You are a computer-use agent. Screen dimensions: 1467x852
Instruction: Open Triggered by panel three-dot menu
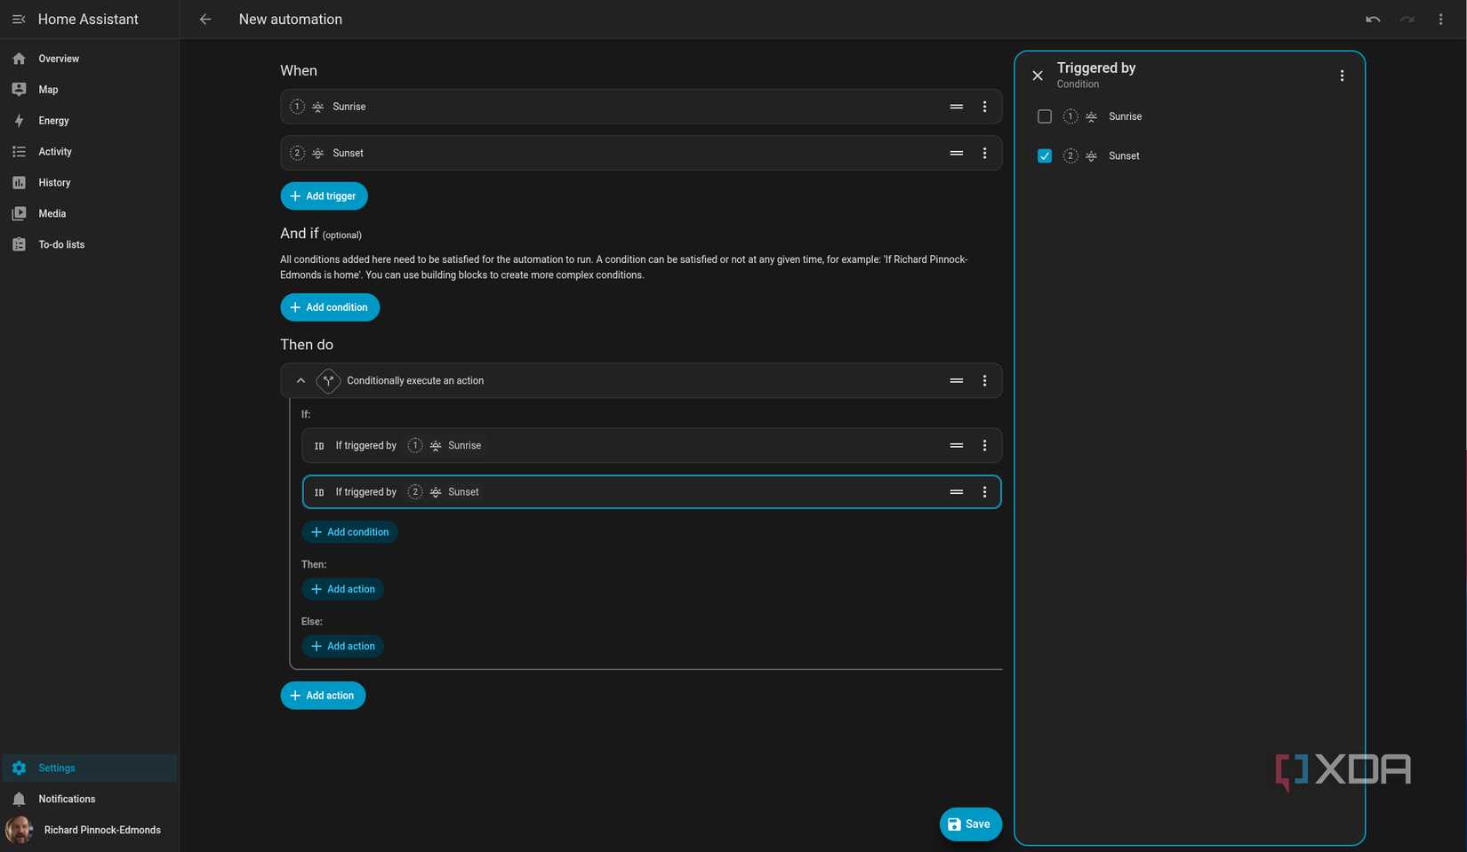pos(1342,76)
